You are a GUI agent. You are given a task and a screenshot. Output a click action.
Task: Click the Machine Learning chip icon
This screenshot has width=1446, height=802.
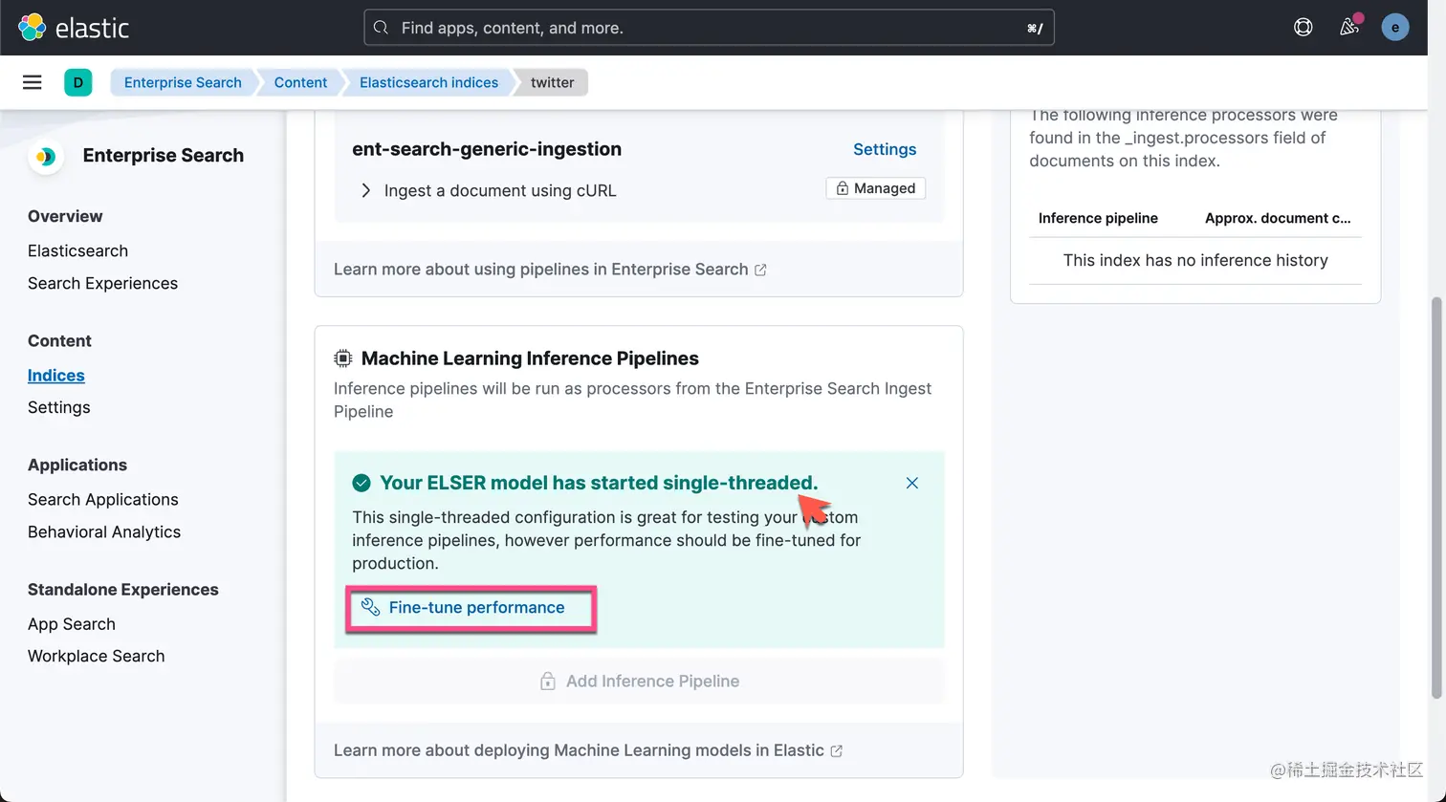(x=342, y=358)
